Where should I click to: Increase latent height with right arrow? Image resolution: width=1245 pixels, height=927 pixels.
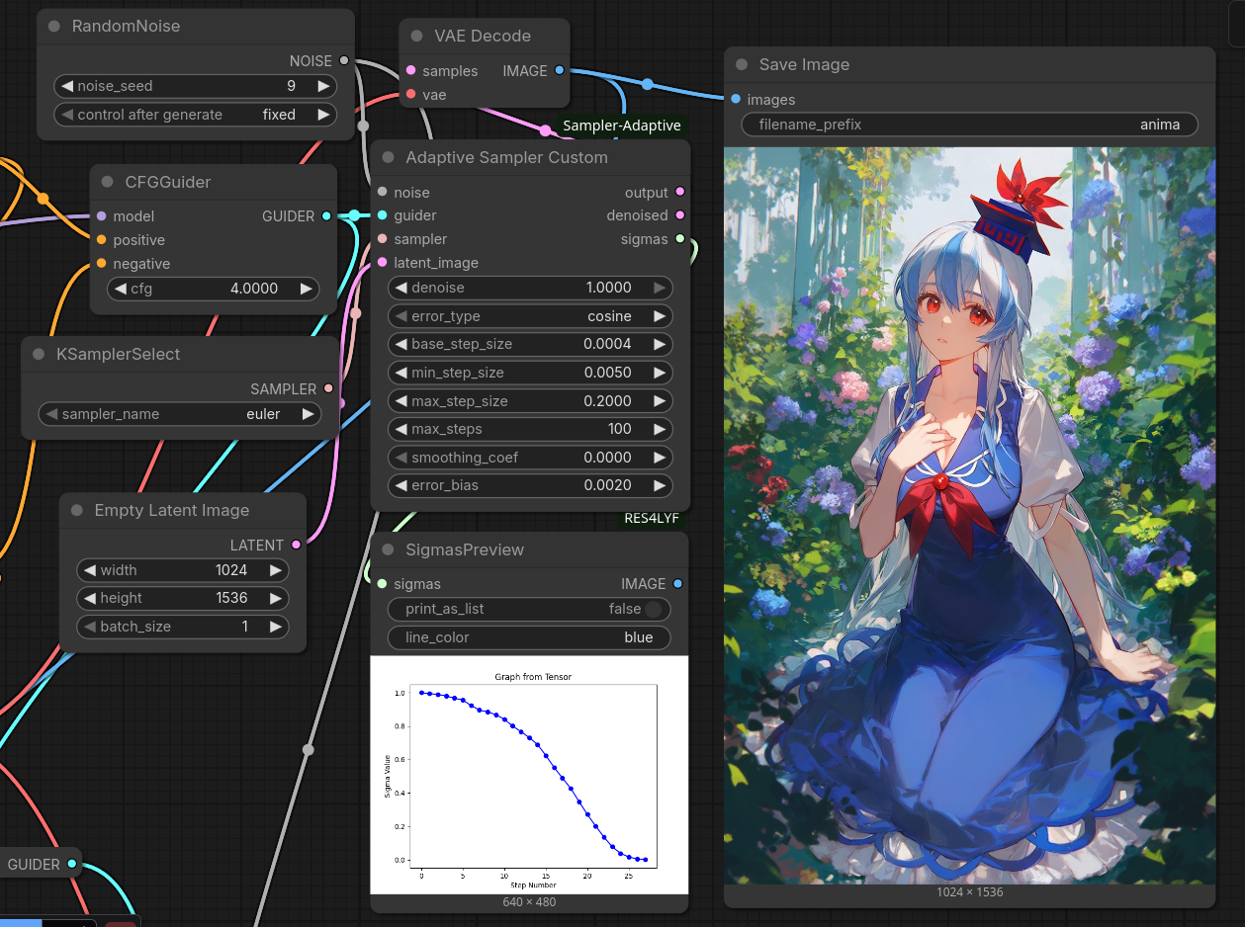pos(275,598)
